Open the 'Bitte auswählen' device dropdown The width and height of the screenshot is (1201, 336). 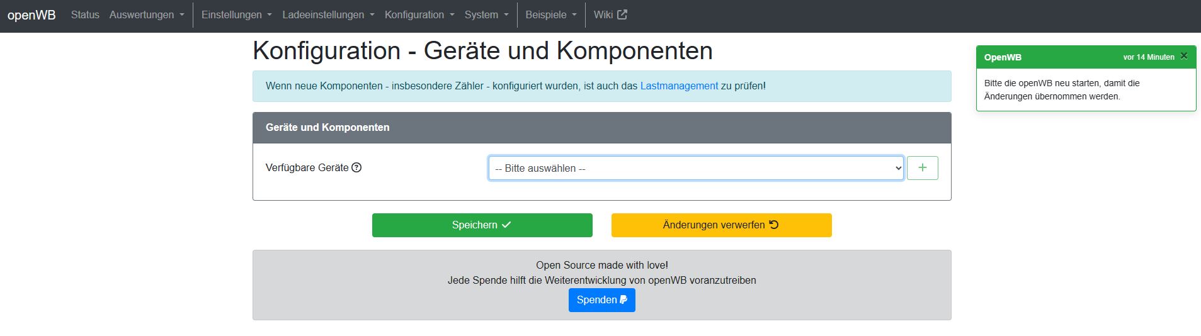(x=696, y=168)
